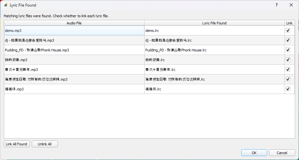Viewport: 299px width, 160px height.
Task: Click the Link column header
Action: (x=289, y=23)
